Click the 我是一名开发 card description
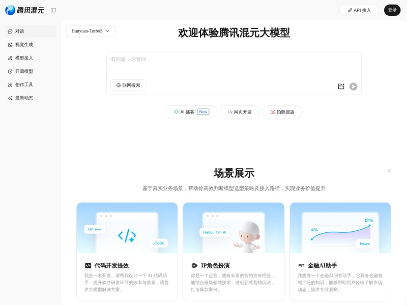This screenshot has width=407, height=305. click(x=126, y=283)
